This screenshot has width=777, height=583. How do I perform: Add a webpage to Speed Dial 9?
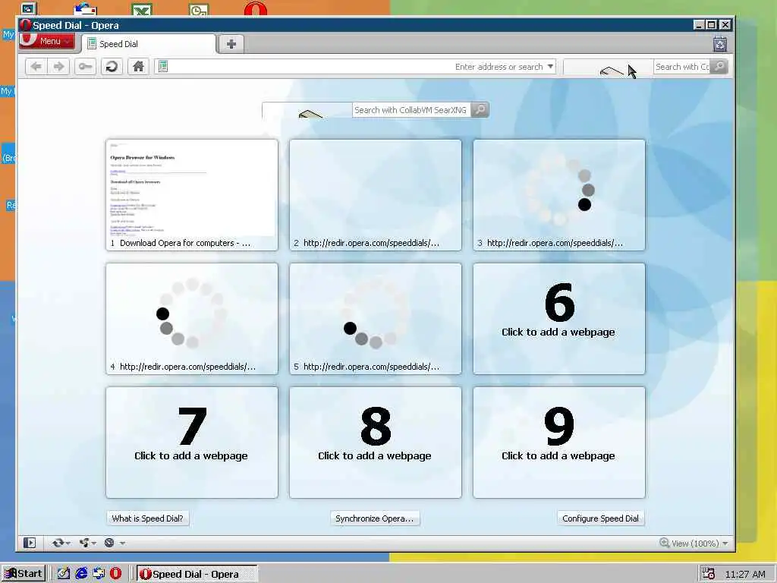[559, 443]
